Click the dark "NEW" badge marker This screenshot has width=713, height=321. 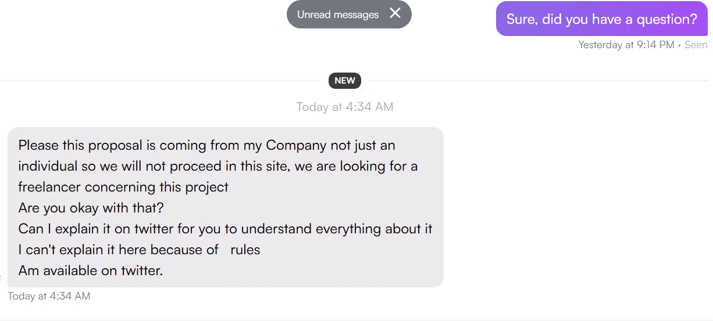pos(345,81)
